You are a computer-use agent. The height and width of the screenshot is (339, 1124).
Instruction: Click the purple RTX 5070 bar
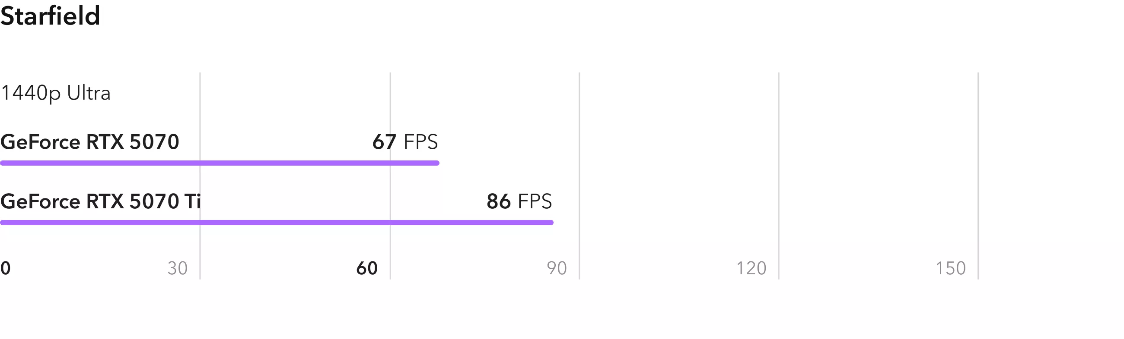(x=220, y=163)
